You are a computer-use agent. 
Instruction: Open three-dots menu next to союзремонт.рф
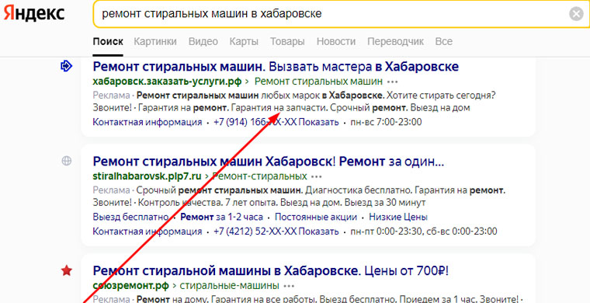coord(289,286)
